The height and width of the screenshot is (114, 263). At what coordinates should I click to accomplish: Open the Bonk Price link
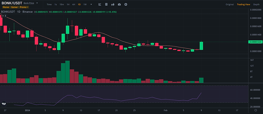pos(29,3)
